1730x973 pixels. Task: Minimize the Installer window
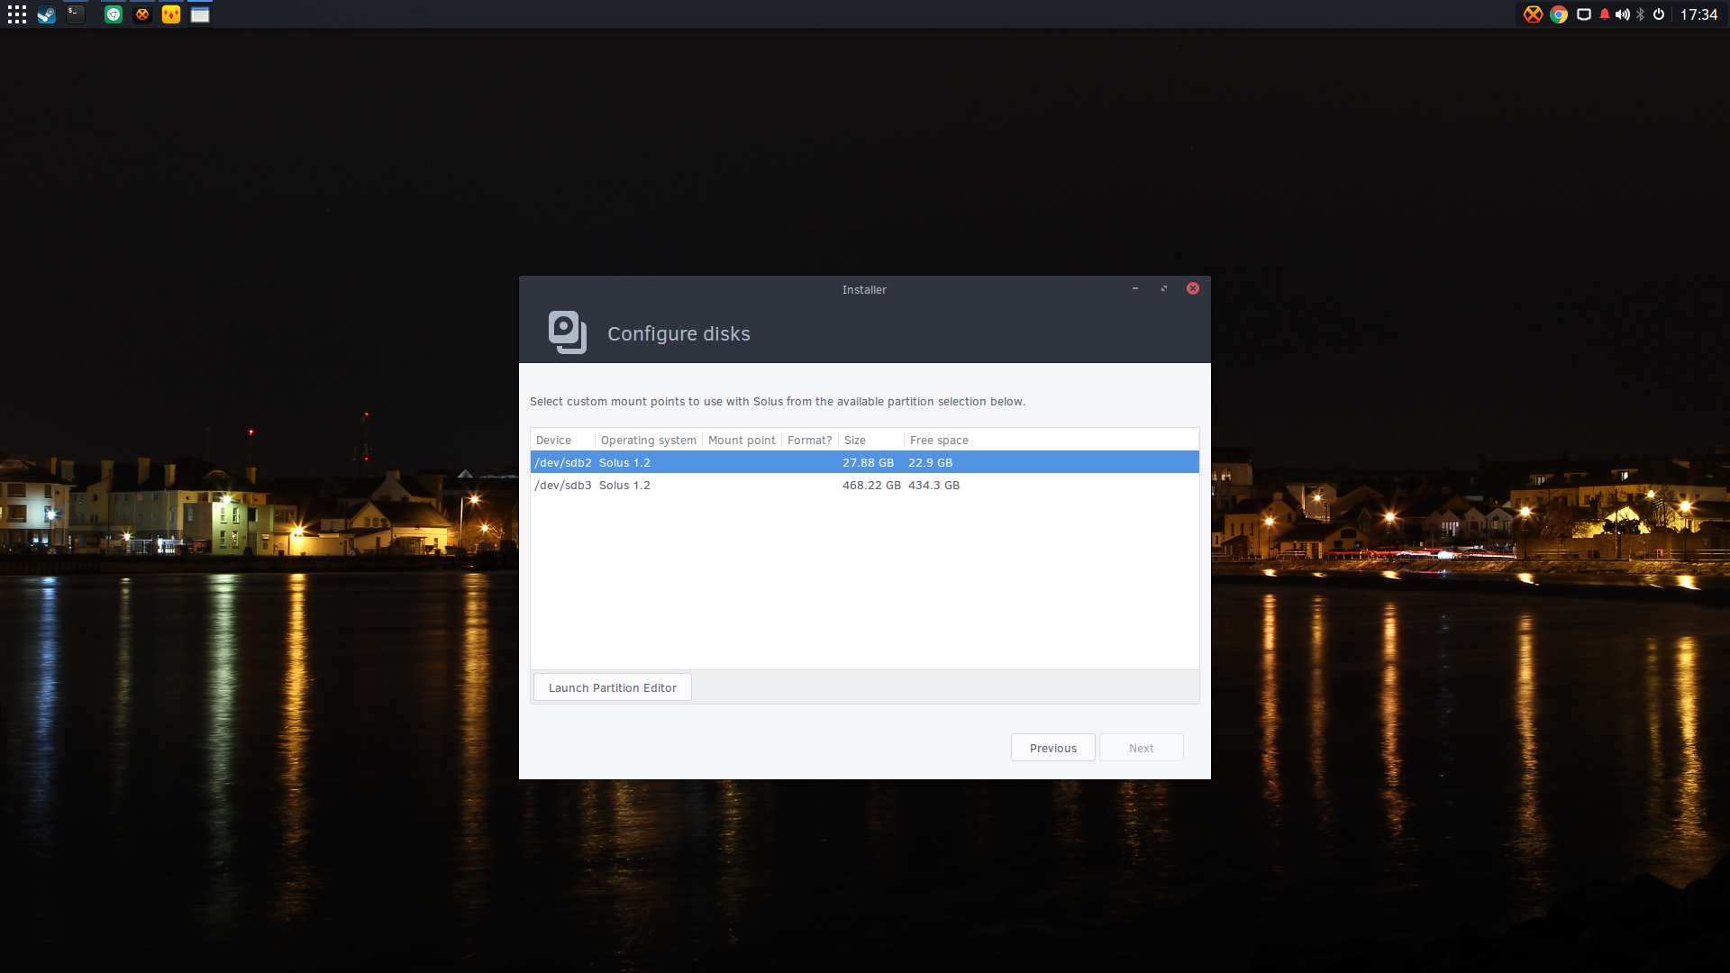(x=1135, y=288)
